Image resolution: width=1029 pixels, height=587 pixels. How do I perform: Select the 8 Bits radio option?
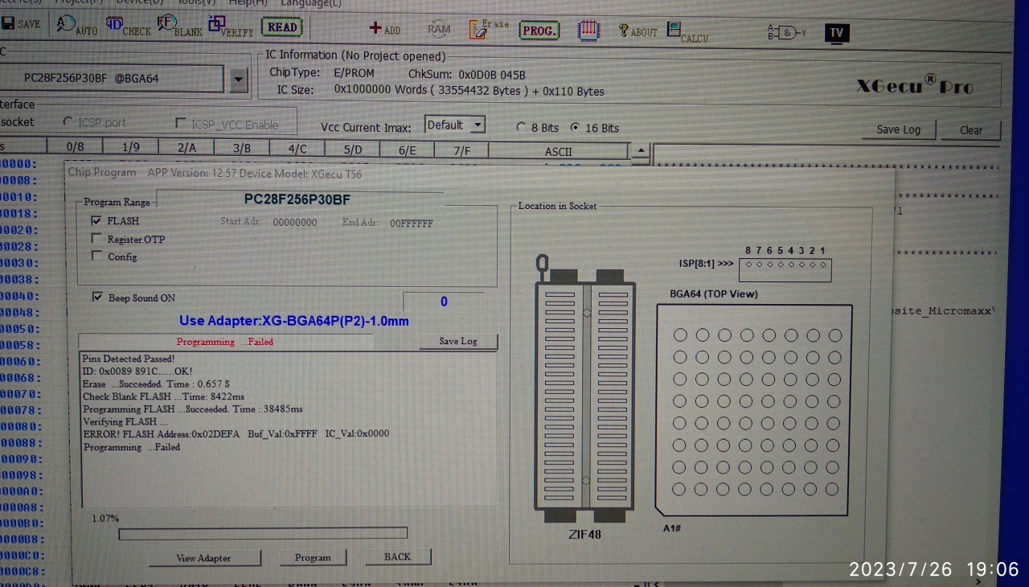pos(522,127)
